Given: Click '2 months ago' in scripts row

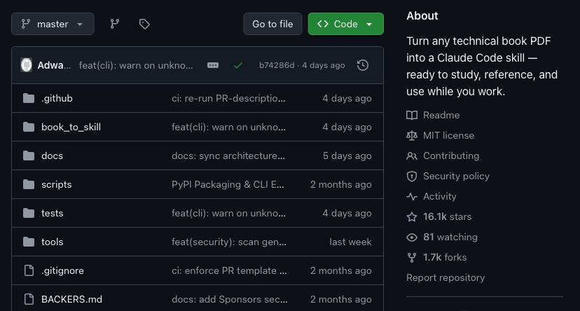Looking at the screenshot, I should tap(340, 184).
